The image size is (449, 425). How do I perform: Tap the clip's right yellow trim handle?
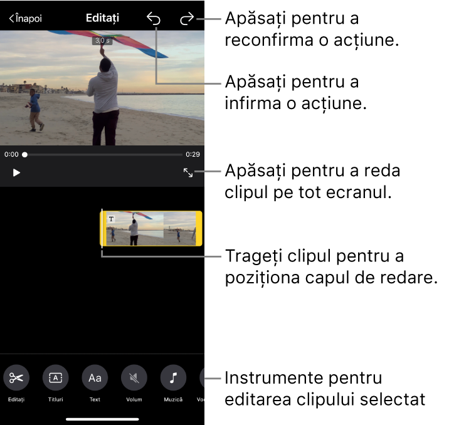coord(199,228)
